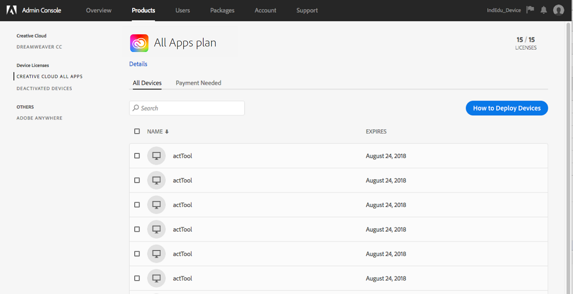Click the sort arrow next to NAME
Image resolution: width=573 pixels, height=294 pixels.
pyautogui.click(x=166, y=132)
